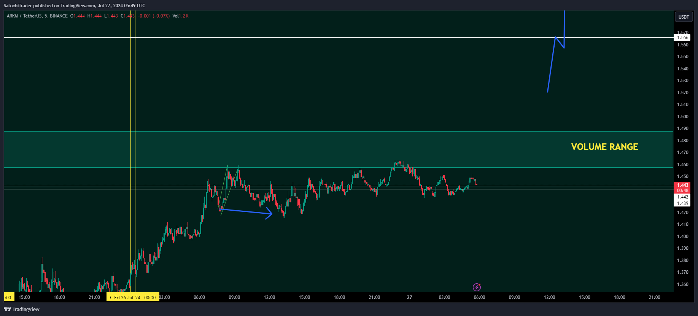
Task: Click the purple lightning event icon
Action: pos(477,287)
